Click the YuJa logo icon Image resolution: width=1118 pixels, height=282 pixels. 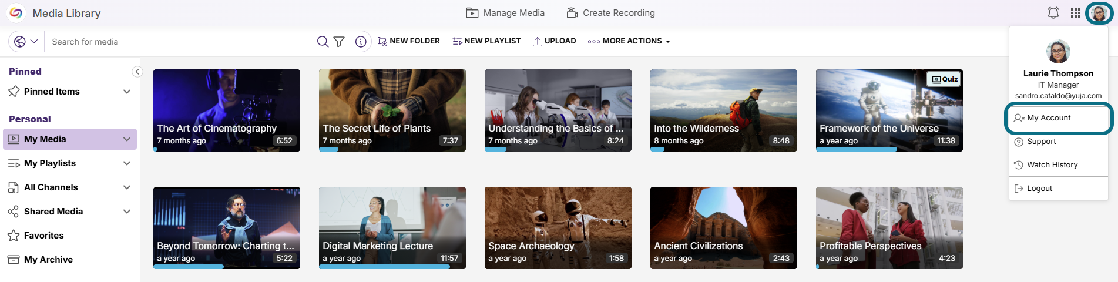pos(16,13)
